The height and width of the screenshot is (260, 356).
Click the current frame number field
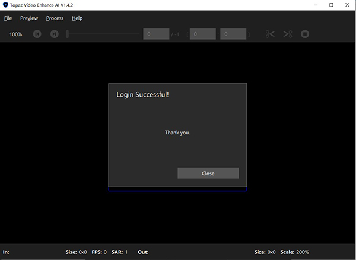[156, 34]
